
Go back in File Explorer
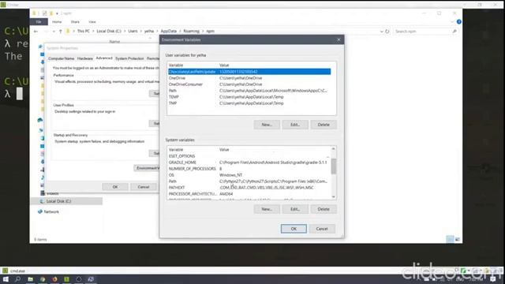36,32
